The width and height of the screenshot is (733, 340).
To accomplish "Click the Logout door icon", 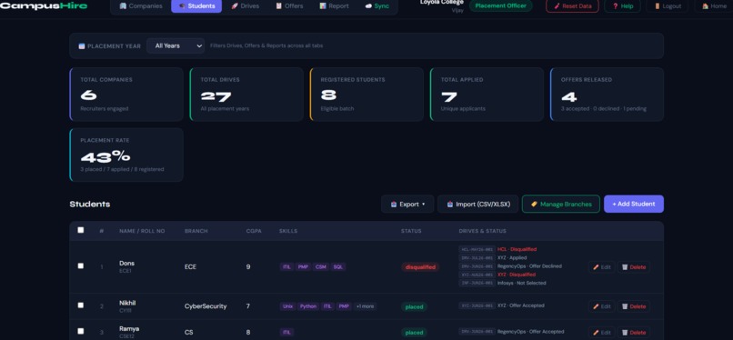I will [x=658, y=6].
